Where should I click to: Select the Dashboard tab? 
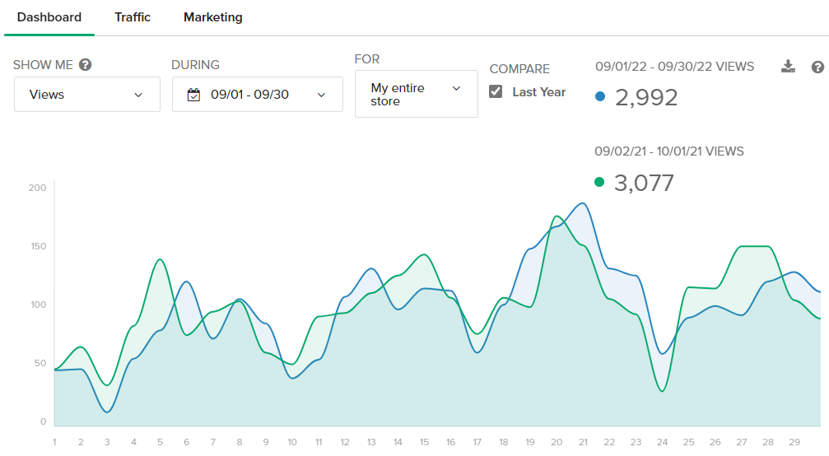[49, 17]
